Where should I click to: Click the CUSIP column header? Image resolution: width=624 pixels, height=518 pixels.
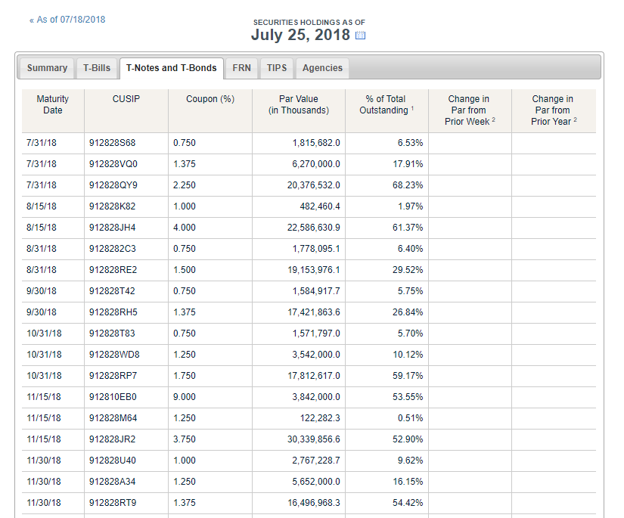pos(126,99)
